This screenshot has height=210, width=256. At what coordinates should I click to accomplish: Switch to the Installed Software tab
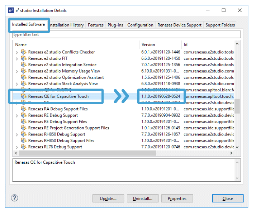(28, 24)
